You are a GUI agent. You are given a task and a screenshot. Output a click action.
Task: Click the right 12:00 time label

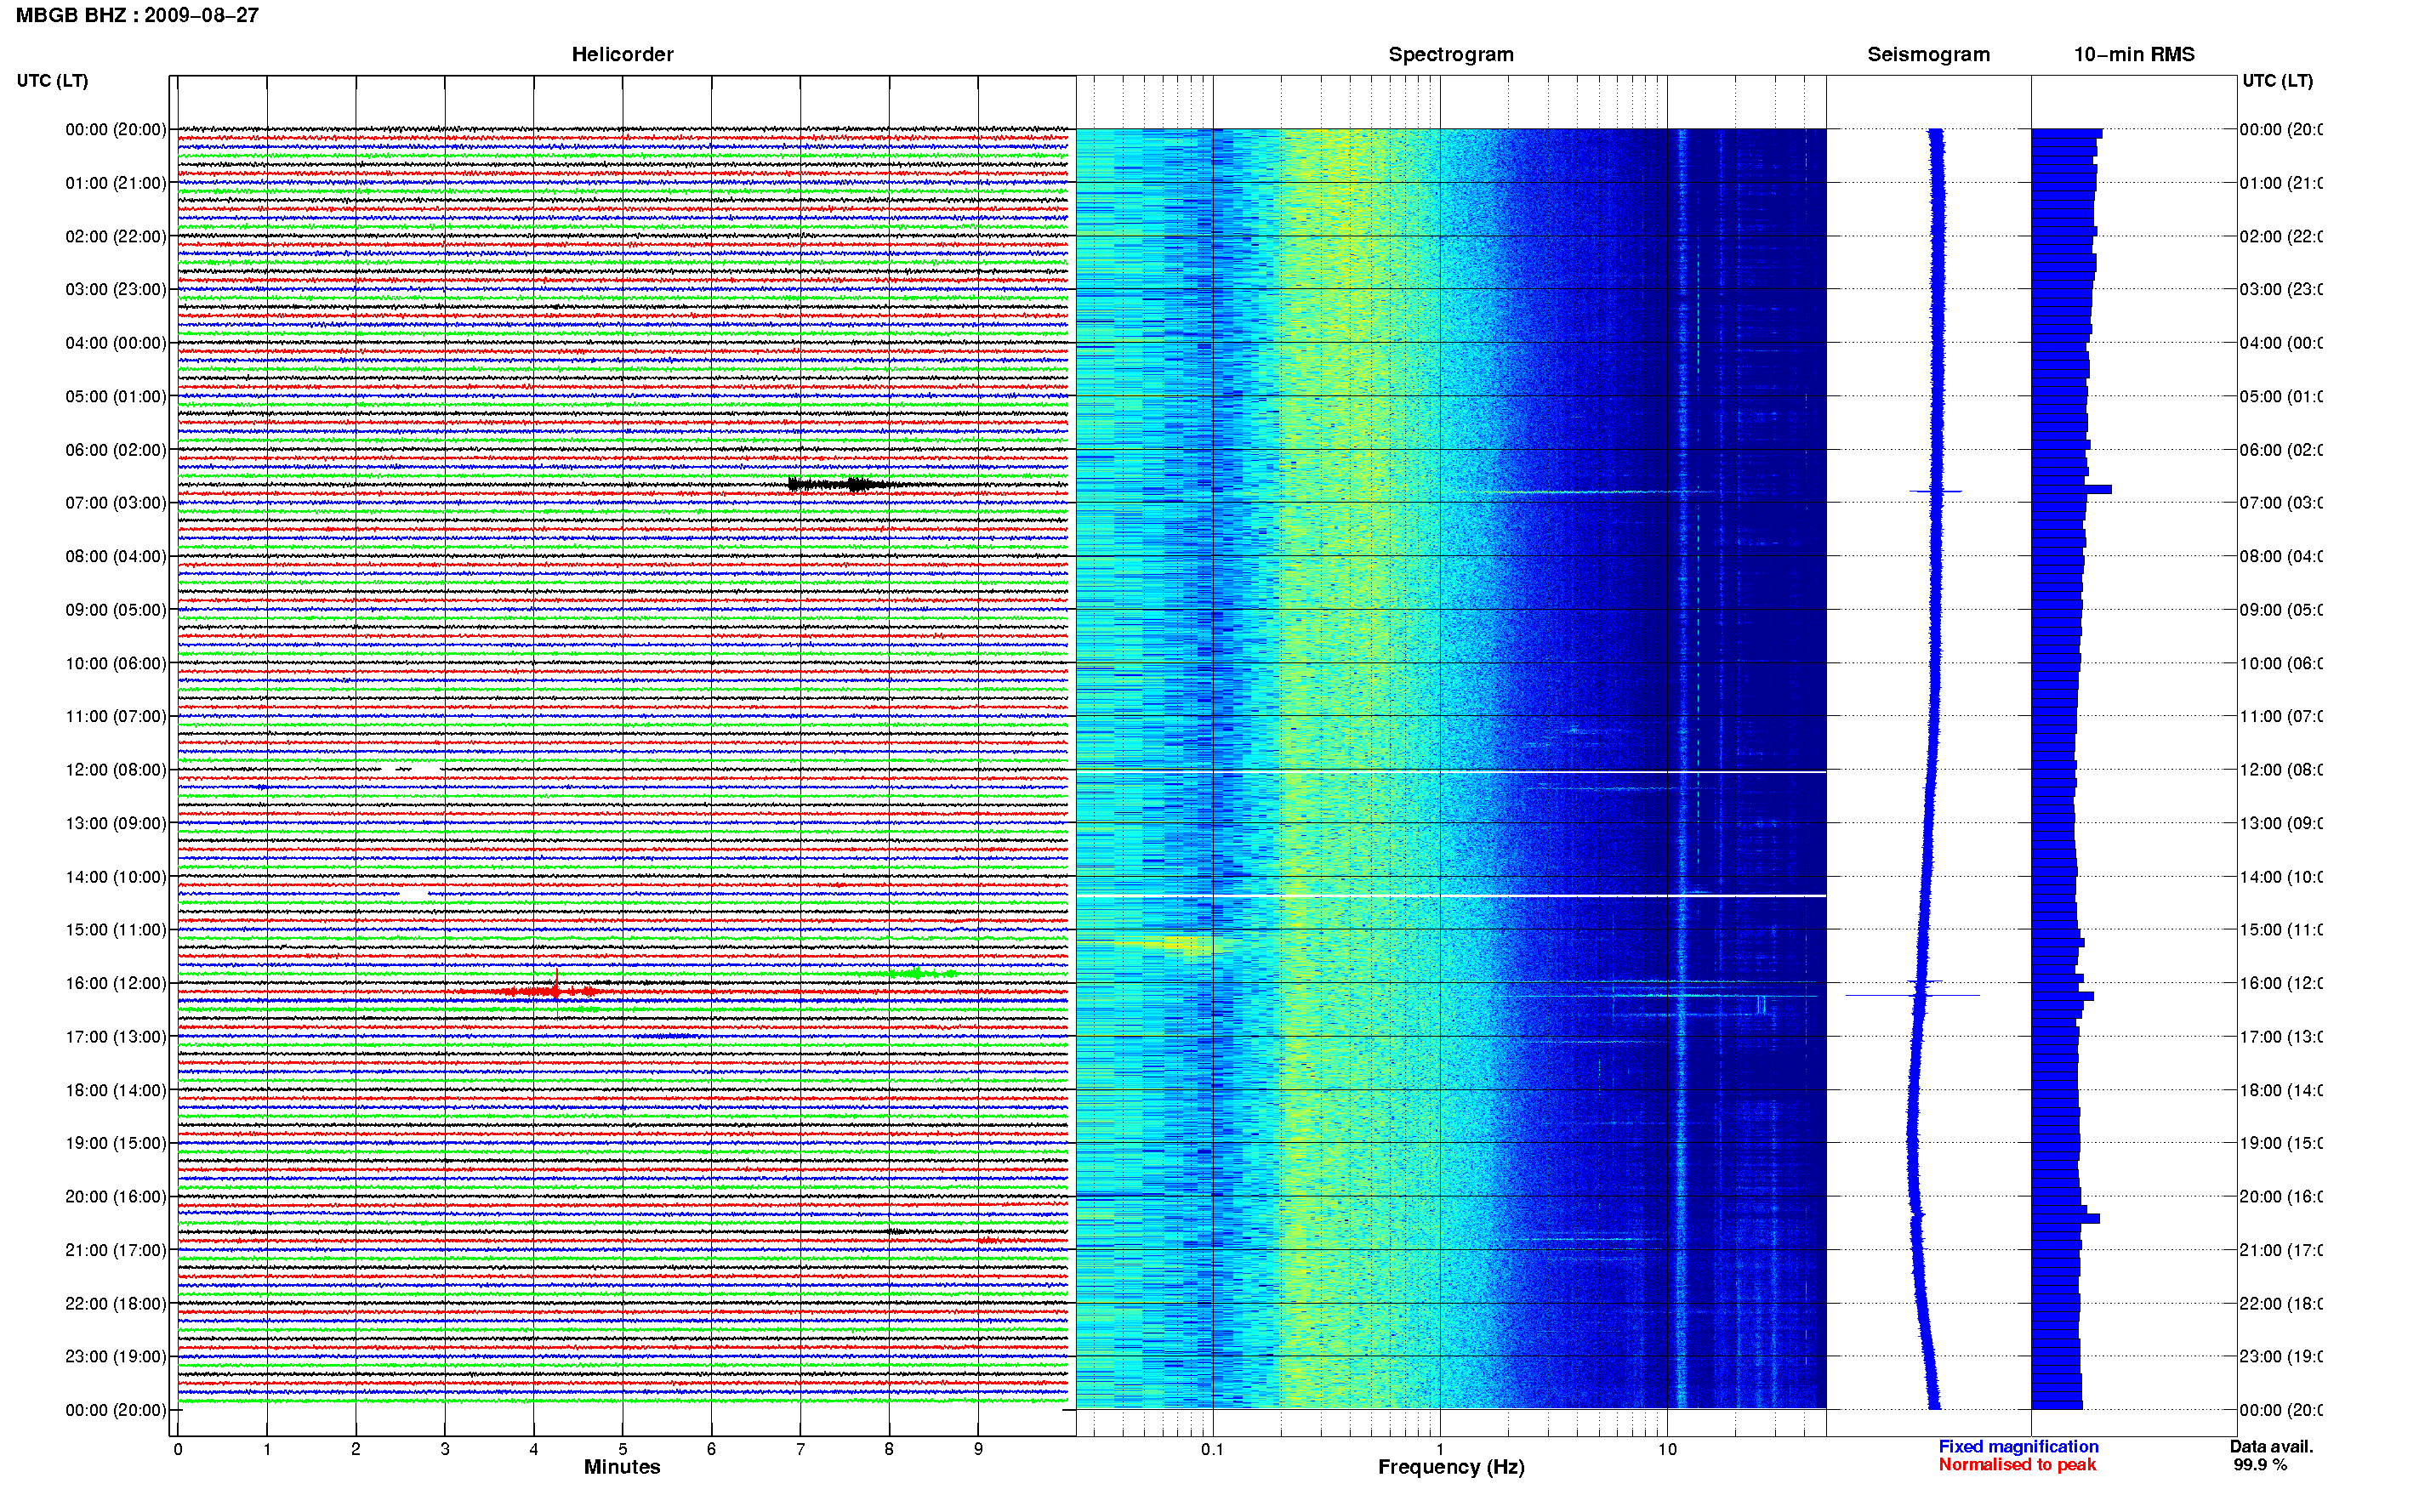2280,770
